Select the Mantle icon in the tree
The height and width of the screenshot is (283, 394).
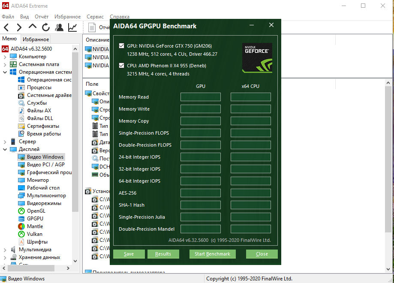[21, 226]
